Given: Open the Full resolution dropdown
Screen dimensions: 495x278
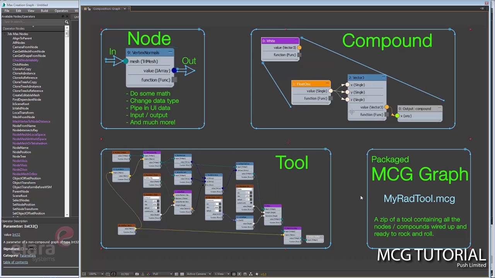Looking at the screenshot, I should [x=163, y=274].
